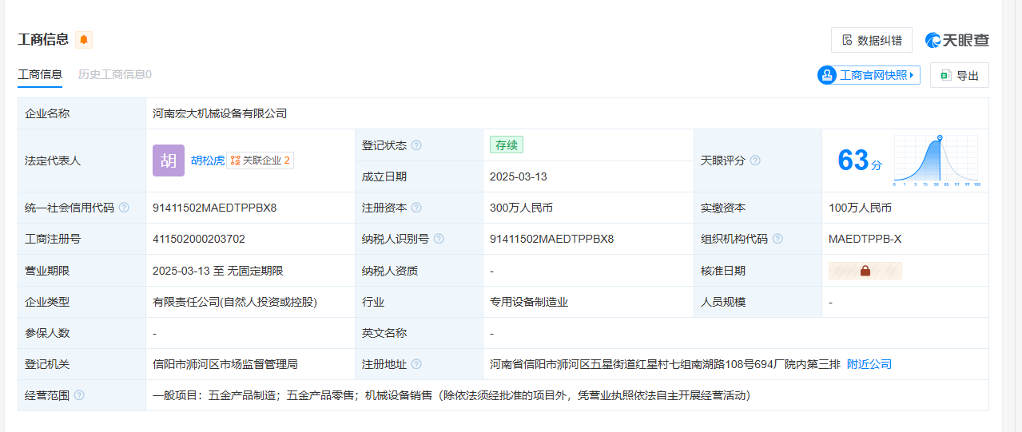Screen dimensions: 1022x432
Task: Click the 天眼查 logo
Action: (x=957, y=40)
